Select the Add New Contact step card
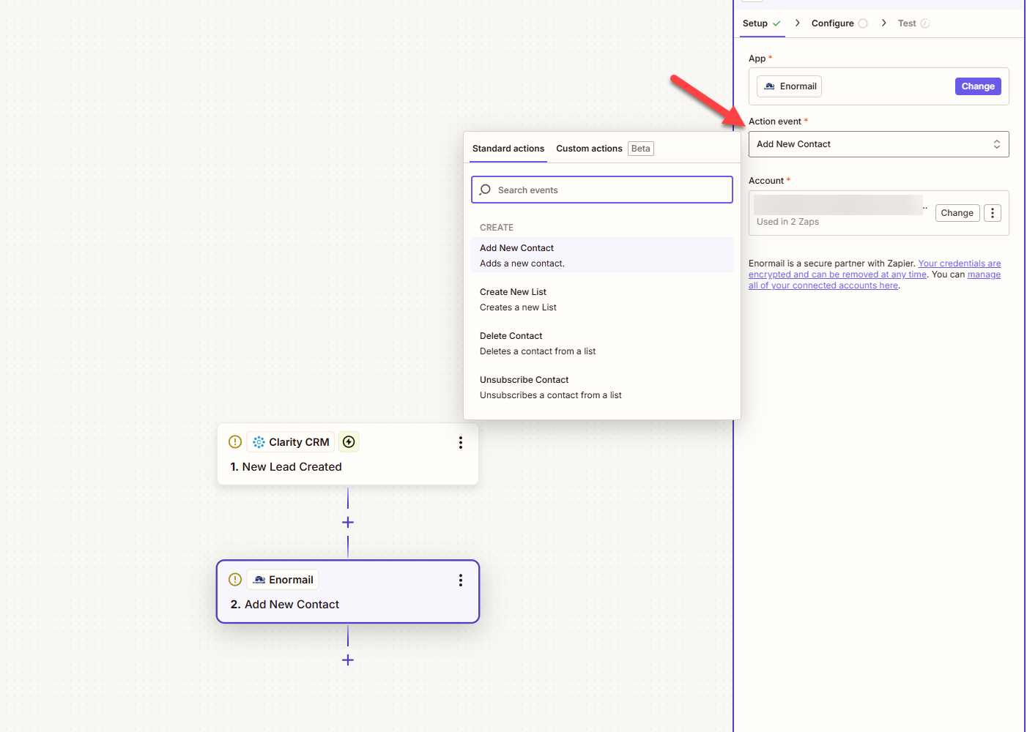1027x732 pixels. click(x=348, y=591)
